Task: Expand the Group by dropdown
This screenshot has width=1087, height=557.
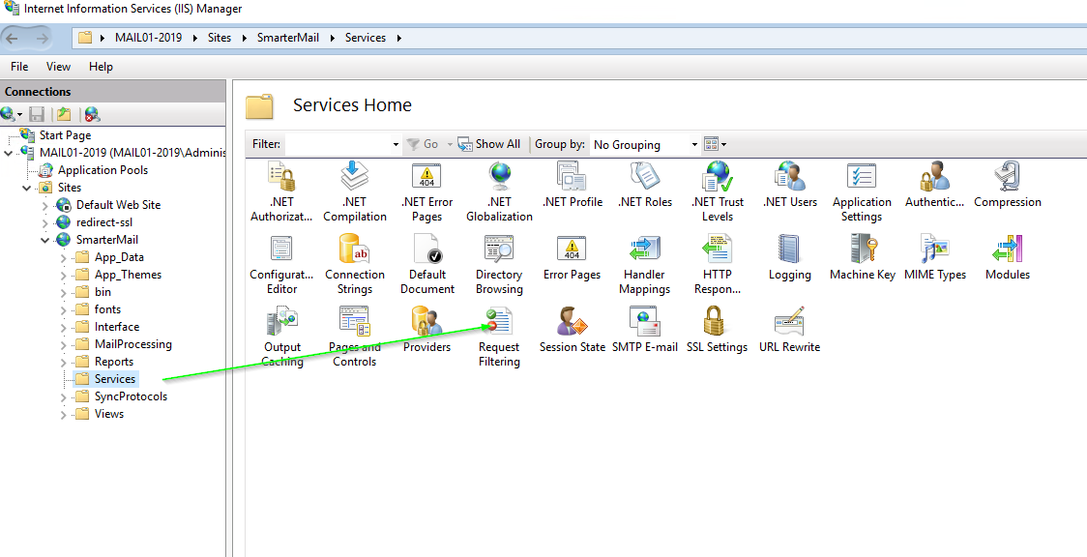Action: [x=645, y=144]
